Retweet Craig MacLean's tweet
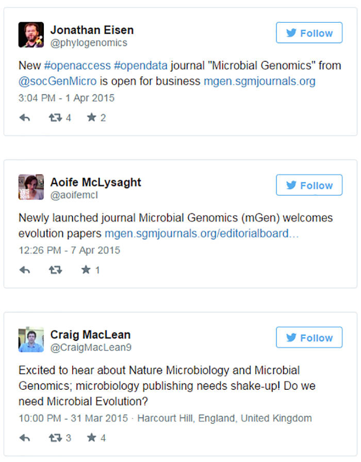 pyautogui.click(x=55, y=438)
